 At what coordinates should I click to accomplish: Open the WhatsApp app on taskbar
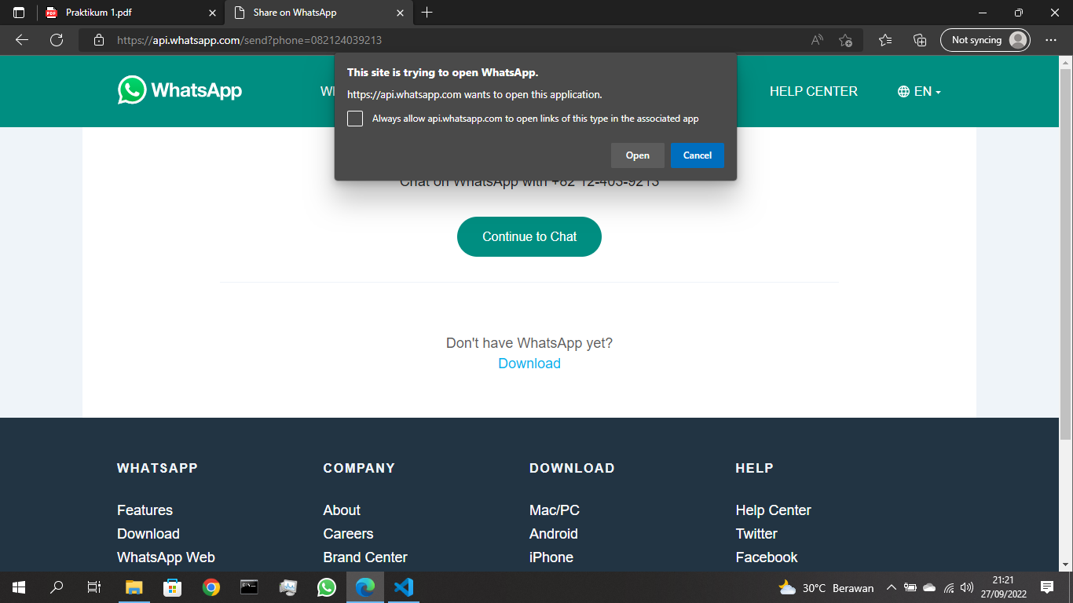click(x=327, y=587)
